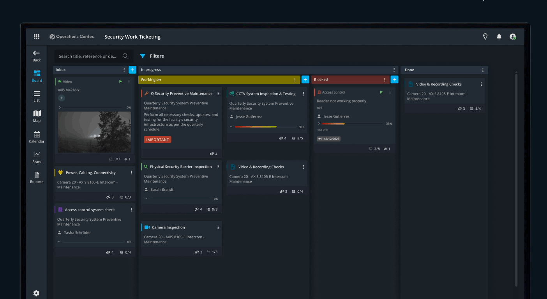This screenshot has width=547, height=299.
Task: Click document icon on Working on Video & Recording Checks
Action: 233,167
